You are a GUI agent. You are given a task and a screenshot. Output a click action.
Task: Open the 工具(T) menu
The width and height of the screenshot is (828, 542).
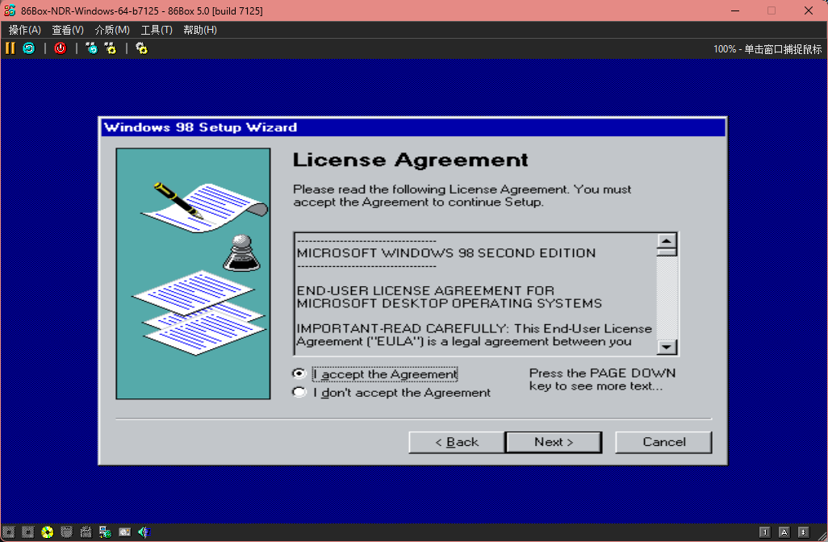coord(157,30)
